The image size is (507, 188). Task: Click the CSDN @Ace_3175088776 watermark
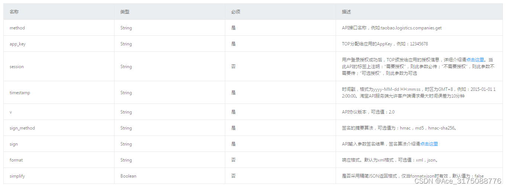(458, 181)
